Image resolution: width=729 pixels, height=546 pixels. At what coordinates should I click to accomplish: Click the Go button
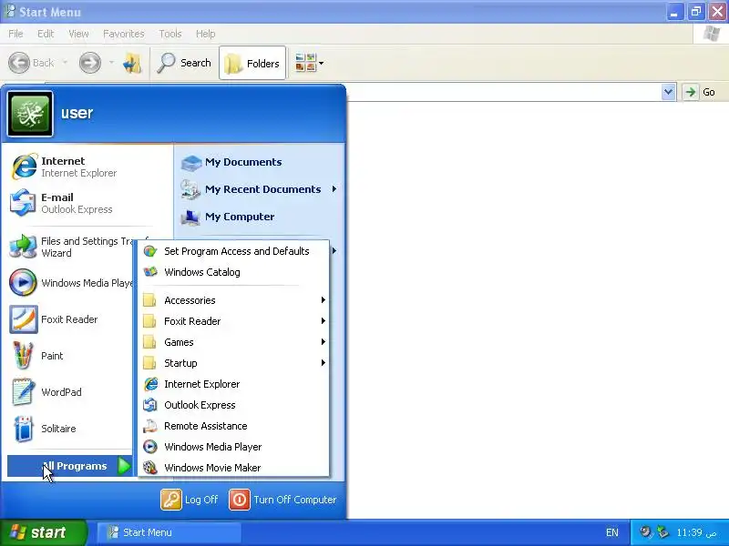[700, 92]
